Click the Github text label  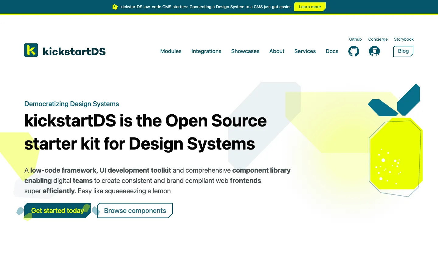pyautogui.click(x=355, y=39)
